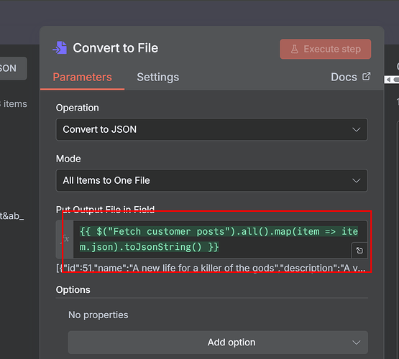
Task: Click the Convert to File title text
Action: pyautogui.click(x=115, y=48)
